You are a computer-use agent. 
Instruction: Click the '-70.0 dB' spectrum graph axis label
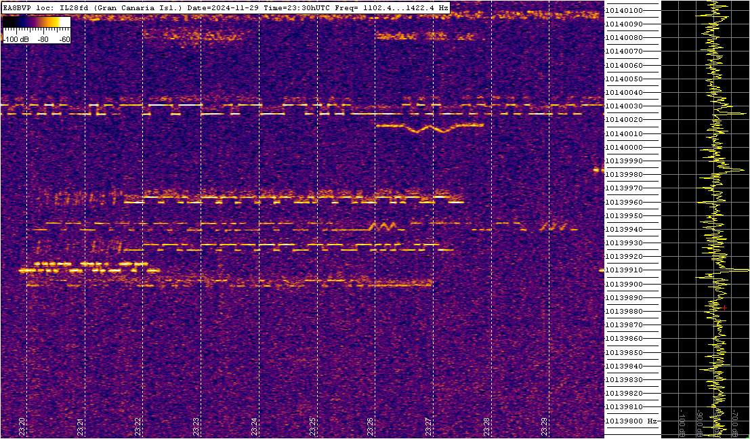(734, 423)
